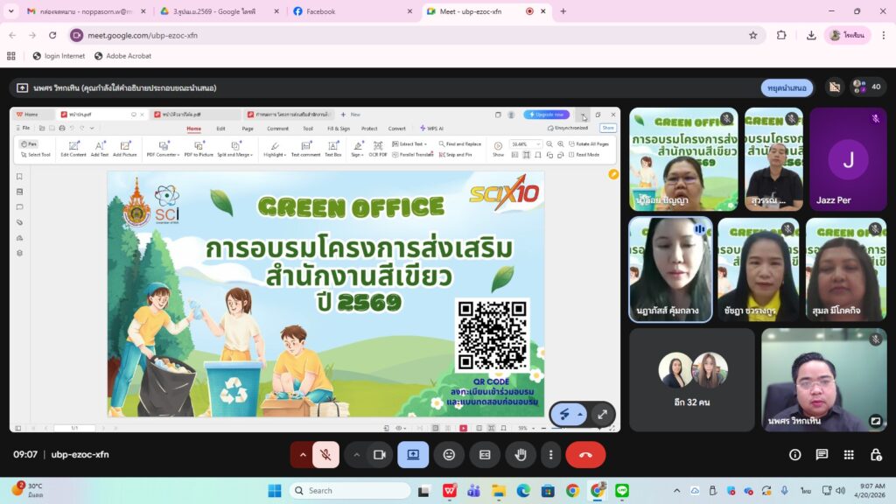The width and height of the screenshot is (896, 504).
Task: Show participants list with 40 count
Action: [867, 87]
